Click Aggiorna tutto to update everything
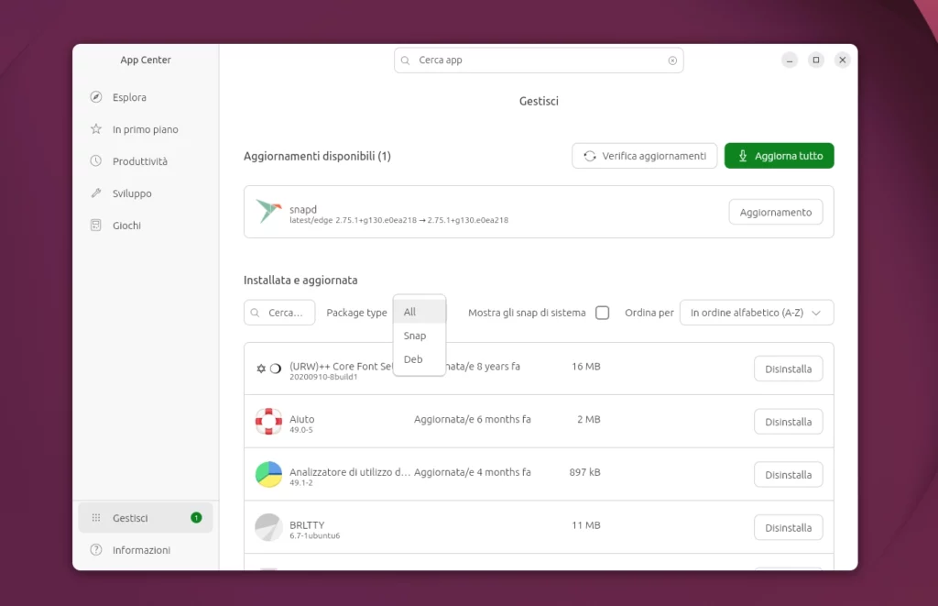 point(779,155)
